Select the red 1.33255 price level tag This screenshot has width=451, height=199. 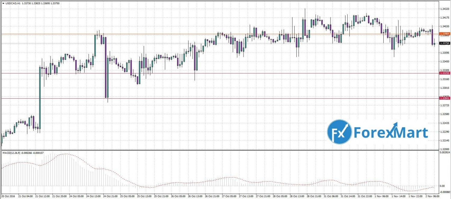click(x=444, y=73)
